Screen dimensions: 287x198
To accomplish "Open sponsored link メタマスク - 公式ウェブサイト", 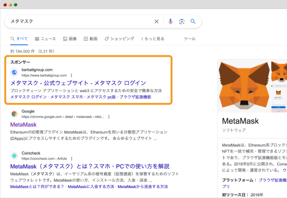I will tap(78, 83).
